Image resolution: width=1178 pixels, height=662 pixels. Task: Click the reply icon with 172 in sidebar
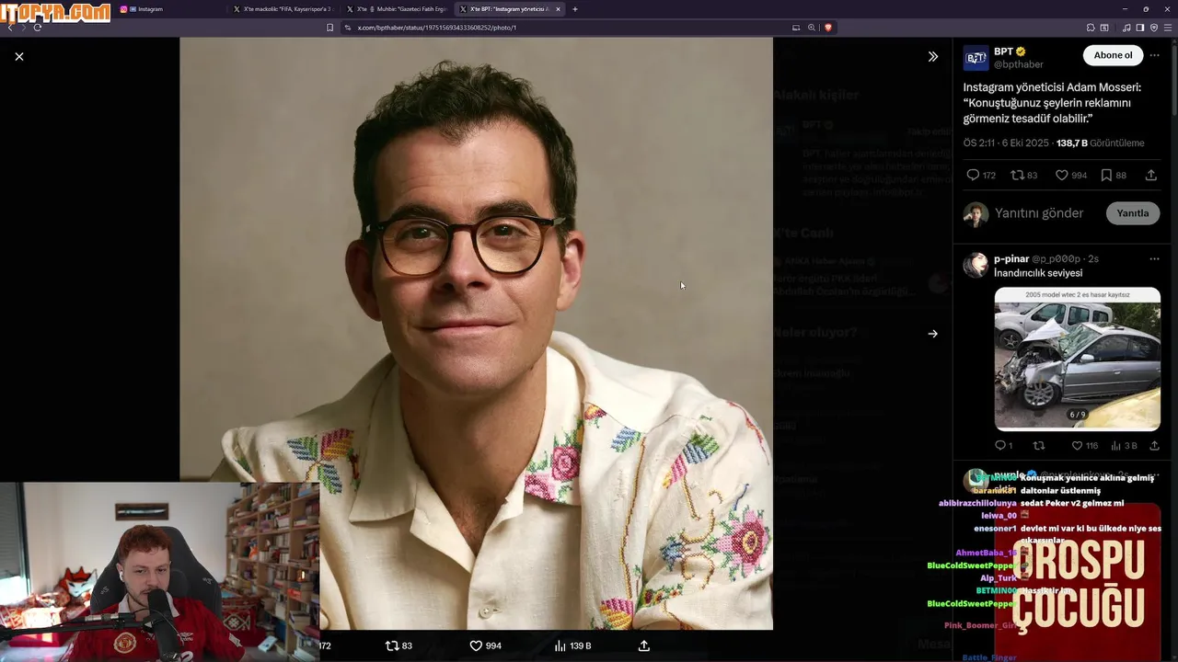tap(981, 175)
